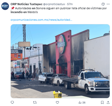Click the pushpin emoji in the tweet
Viewport: 112px width, 106px height.
coord(13,8)
